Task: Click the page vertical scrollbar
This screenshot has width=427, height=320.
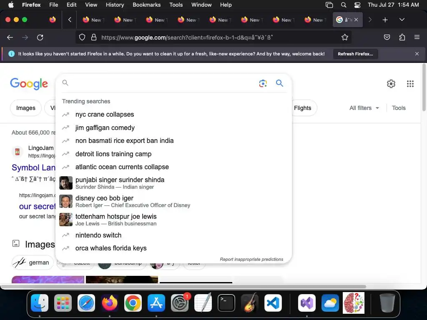Action: [424, 87]
